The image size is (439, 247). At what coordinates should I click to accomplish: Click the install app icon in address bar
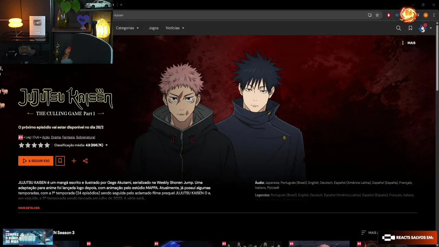[x=370, y=15]
